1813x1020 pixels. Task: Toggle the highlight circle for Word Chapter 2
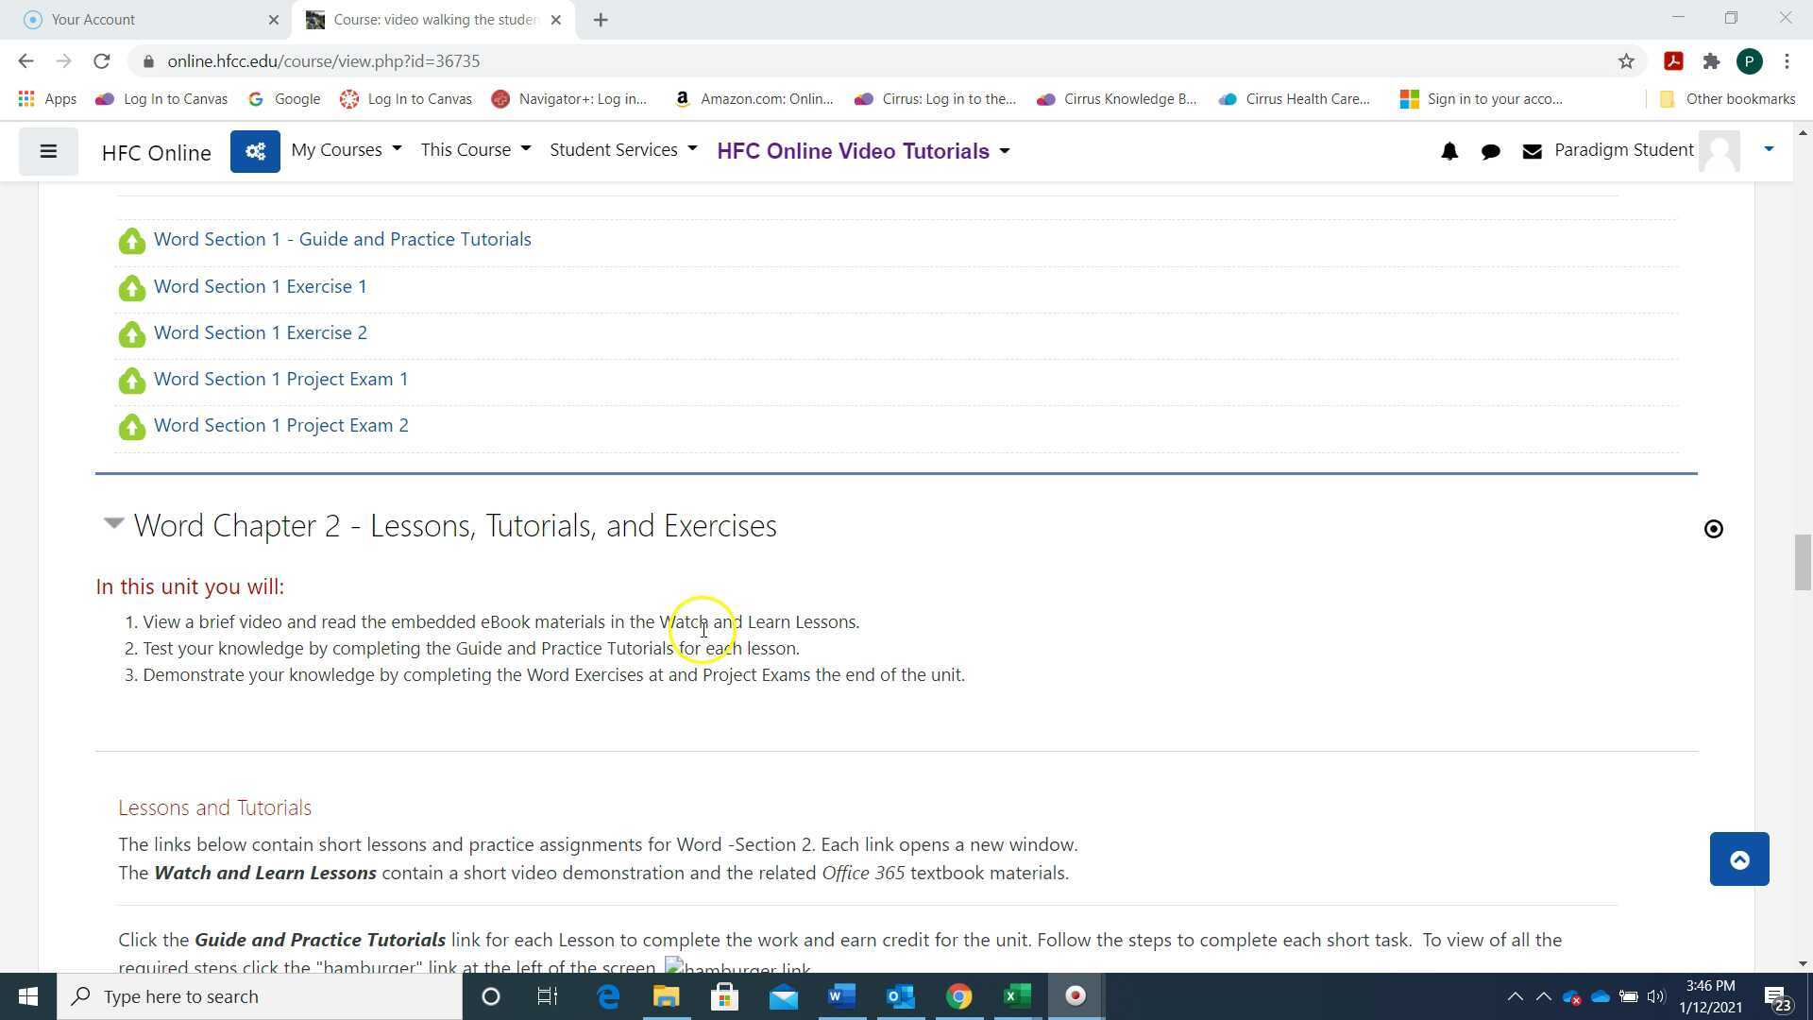pos(1713,529)
